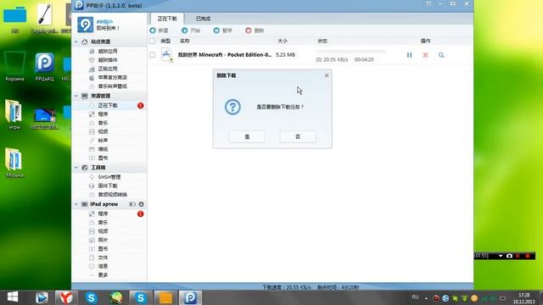Click the 新建 toolbar button
543x305 pixels.
click(x=159, y=30)
